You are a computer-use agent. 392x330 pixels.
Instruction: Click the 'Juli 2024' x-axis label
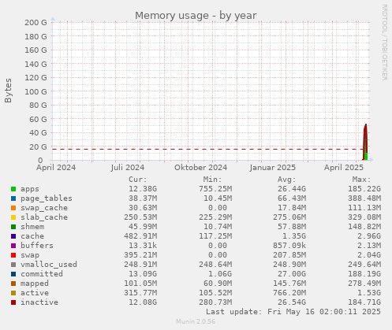click(x=128, y=168)
